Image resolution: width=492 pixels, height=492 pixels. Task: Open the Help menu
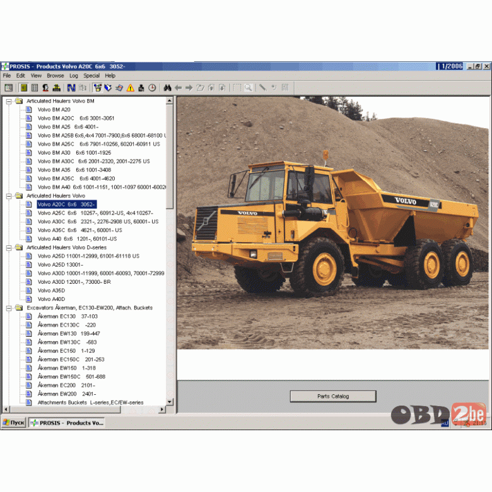click(x=110, y=76)
